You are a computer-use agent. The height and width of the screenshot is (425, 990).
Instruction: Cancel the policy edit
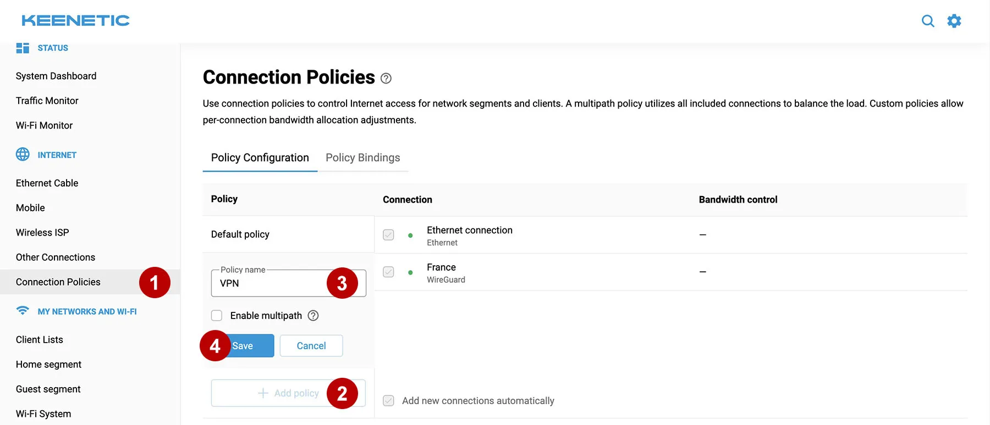pyautogui.click(x=311, y=346)
